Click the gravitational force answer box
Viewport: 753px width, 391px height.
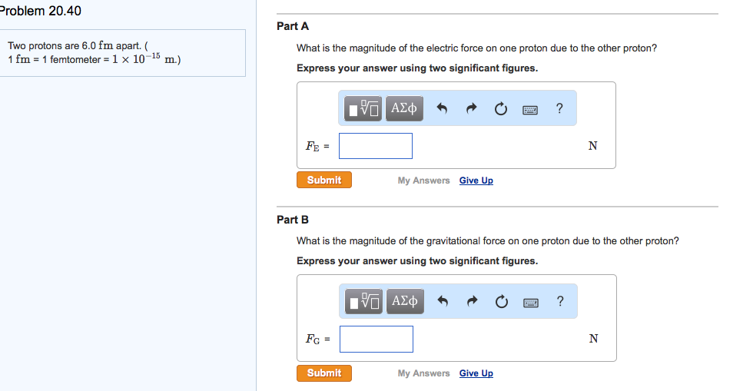coord(376,339)
